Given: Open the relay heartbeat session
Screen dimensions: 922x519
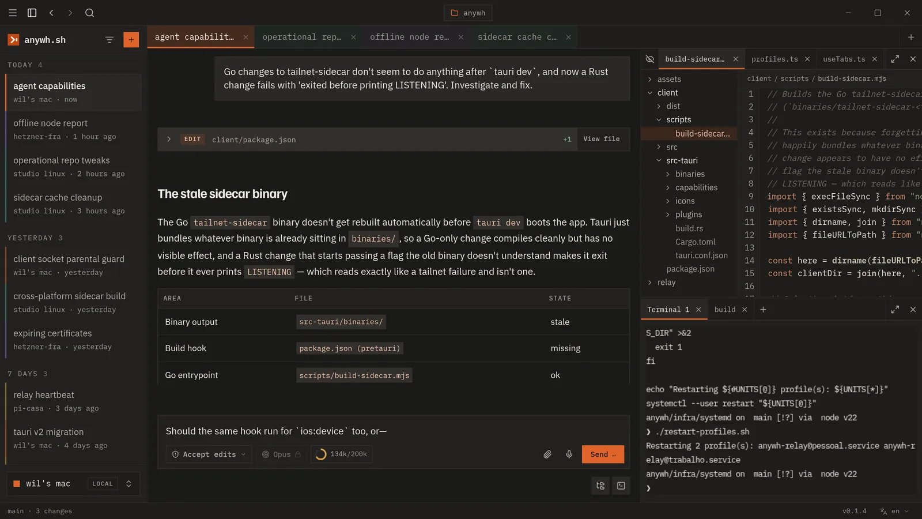Looking at the screenshot, I should click(x=73, y=401).
